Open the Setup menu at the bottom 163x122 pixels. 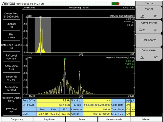coord(82,119)
